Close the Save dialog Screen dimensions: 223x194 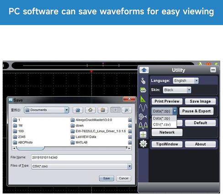click(x=129, y=99)
